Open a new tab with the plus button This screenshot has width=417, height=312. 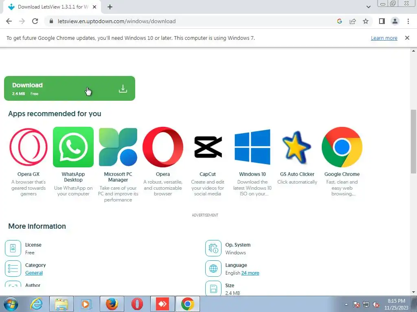(x=110, y=7)
